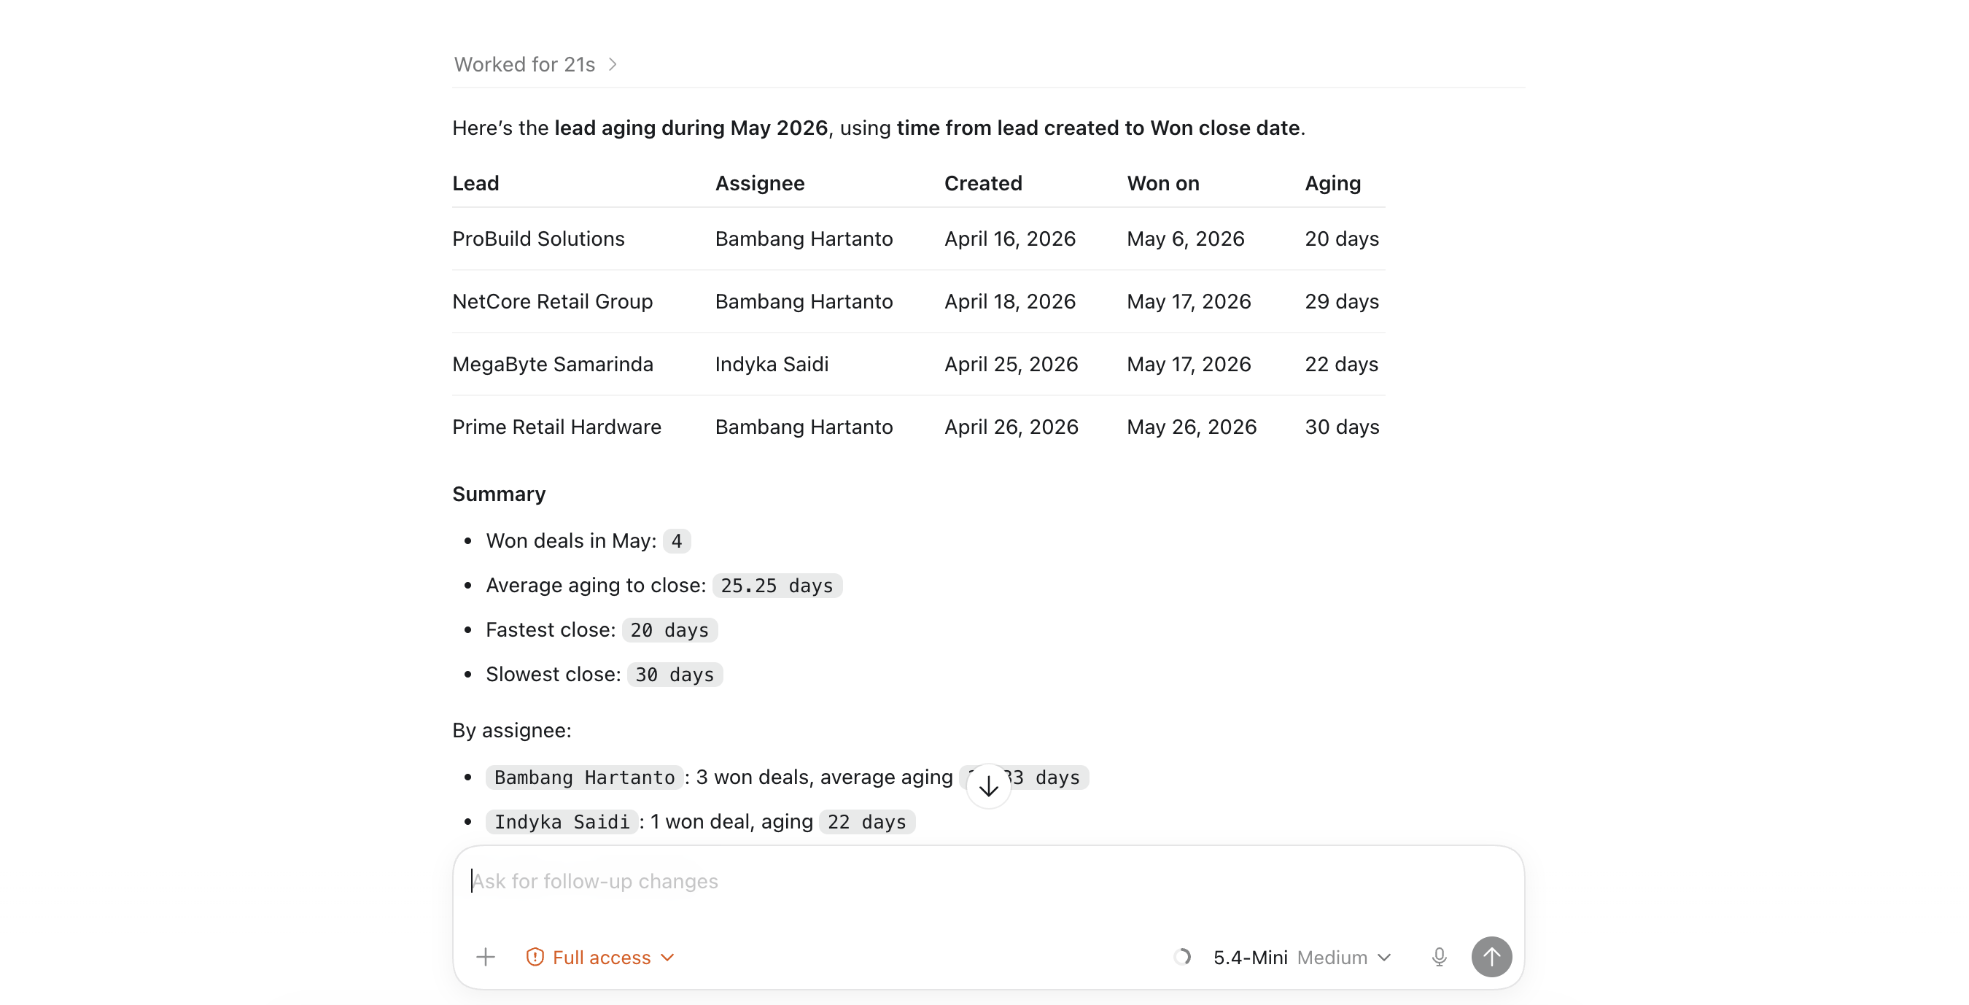
Task: Click the 'April 25, 2026' created date
Action: (1011, 364)
